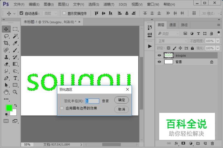Toggle the Auto-Select checkbox
This screenshot has width=223, height=148.
tap(21, 13)
